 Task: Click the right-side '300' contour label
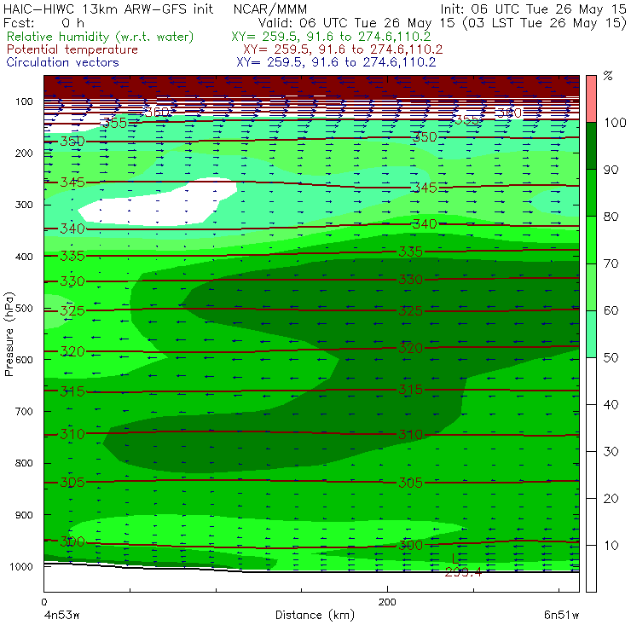pos(410,545)
